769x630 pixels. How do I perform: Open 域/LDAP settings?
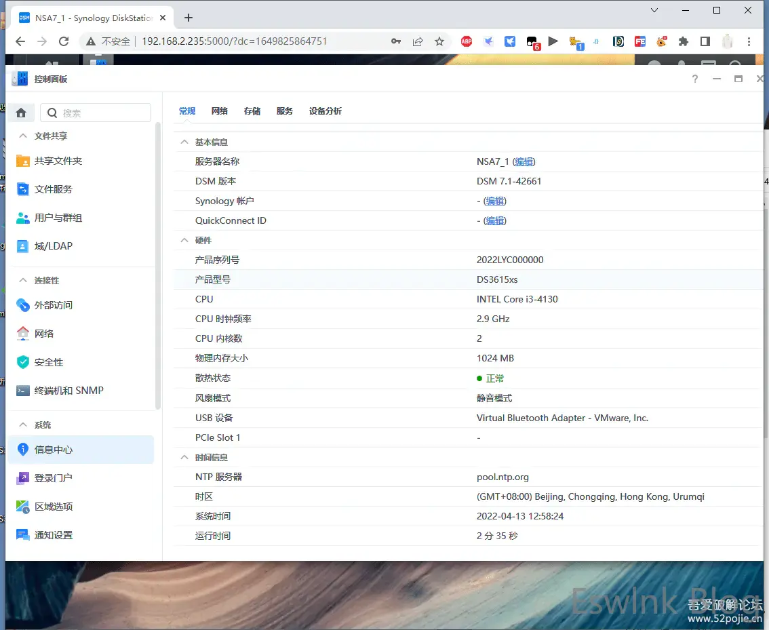click(53, 246)
